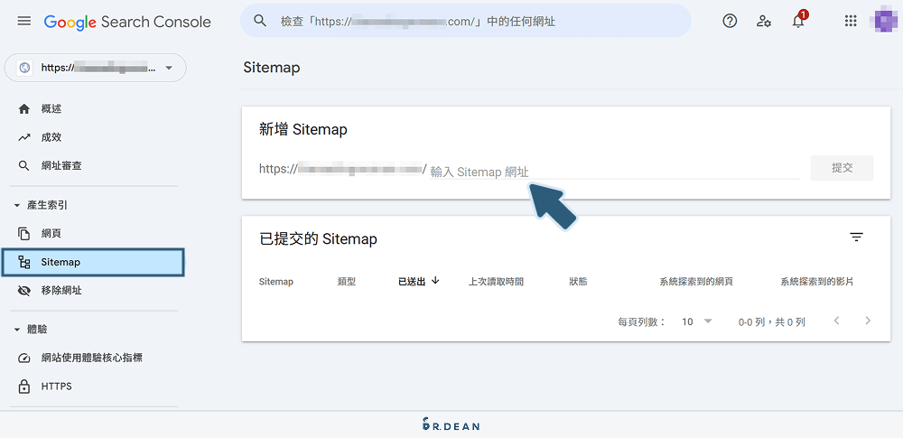The image size is (903, 438).
Task: Open the account profile avatar
Action: tap(887, 22)
